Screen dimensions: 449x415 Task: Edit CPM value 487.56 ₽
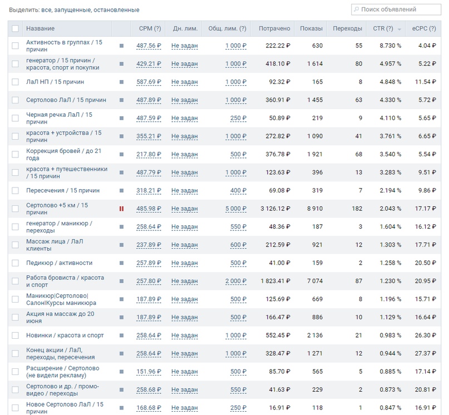click(149, 46)
